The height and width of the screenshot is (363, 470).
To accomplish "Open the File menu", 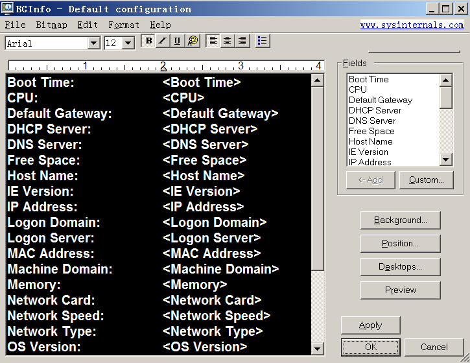I will (16, 25).
